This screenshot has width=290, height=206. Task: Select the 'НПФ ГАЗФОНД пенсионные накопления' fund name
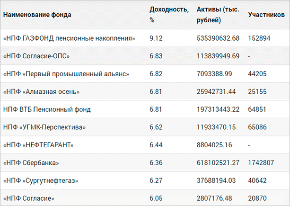pyautogui.click(x=69, y=38)
